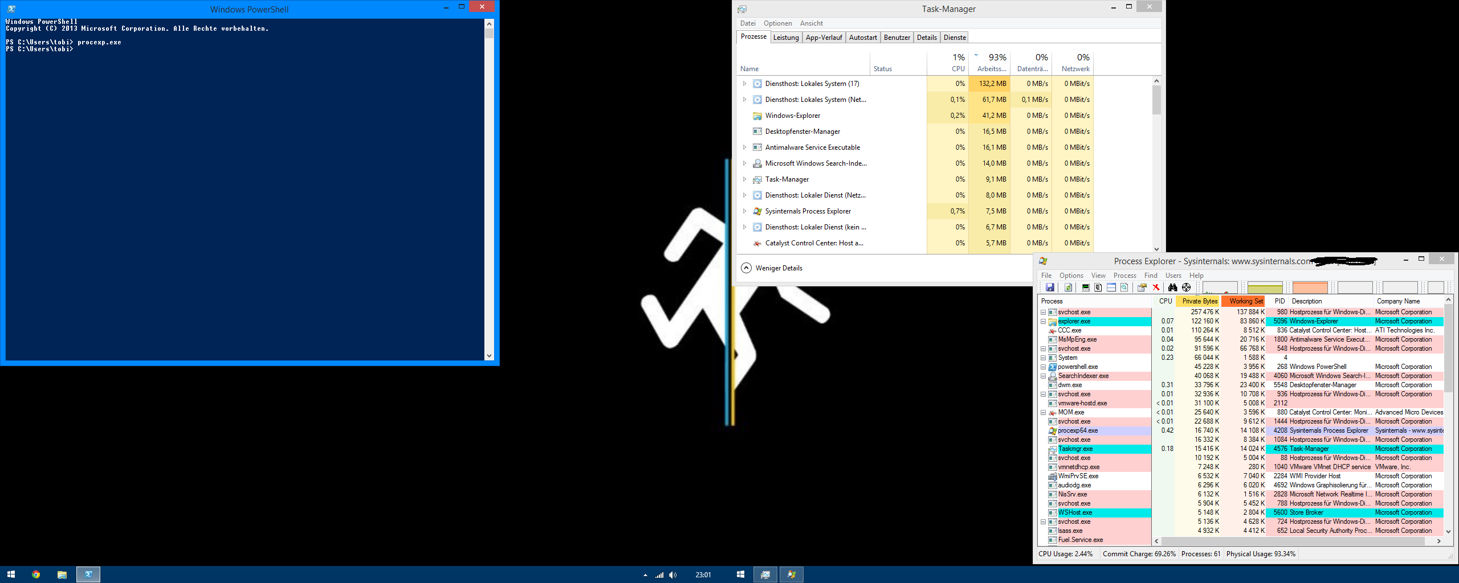The height and width of the screenshot is (583, 1459).
Task: Click the Refresh Now icon in Process Explorer
Action: pyautogui.click(x=1069, y=288)
